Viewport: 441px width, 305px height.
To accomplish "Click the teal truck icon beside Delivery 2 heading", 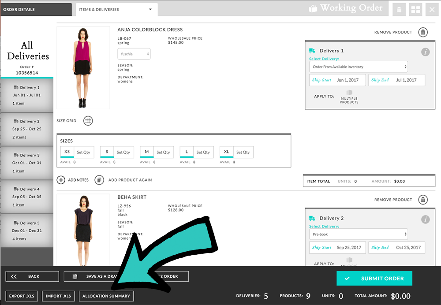I will (312, 218).
